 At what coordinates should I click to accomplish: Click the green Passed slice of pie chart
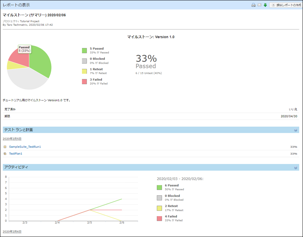(41, 64)
